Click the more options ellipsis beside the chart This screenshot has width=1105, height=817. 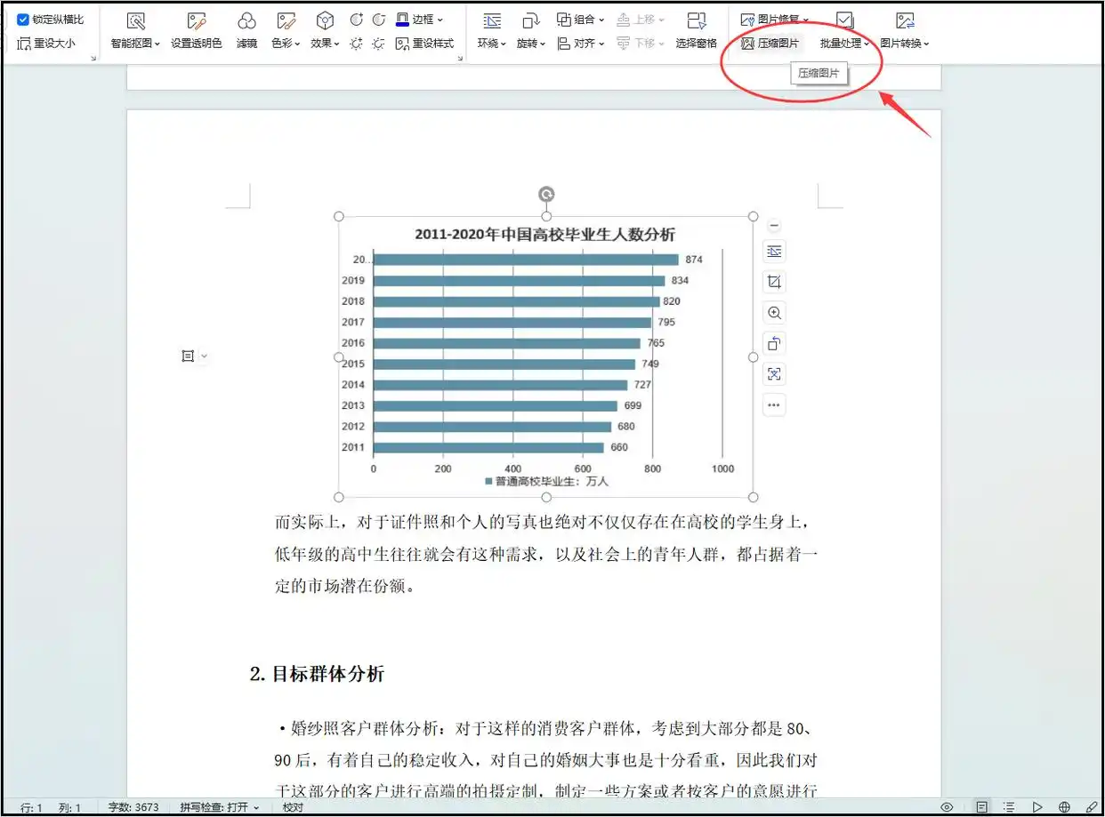tap(774, 405)
